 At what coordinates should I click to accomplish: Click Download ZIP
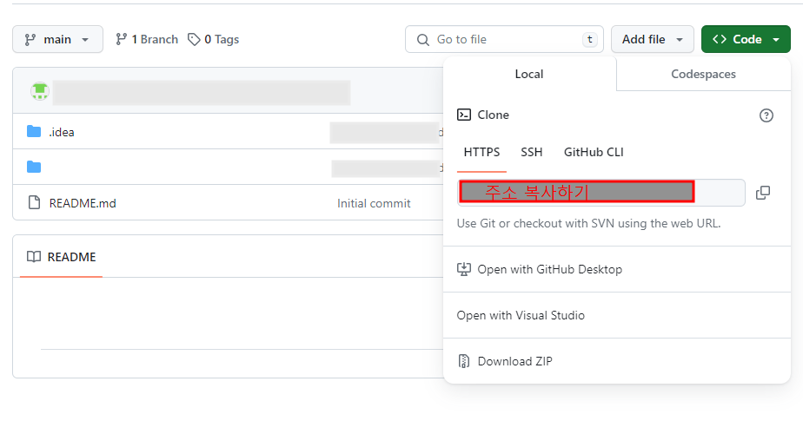pyautogui.click(x=617, y=361)
